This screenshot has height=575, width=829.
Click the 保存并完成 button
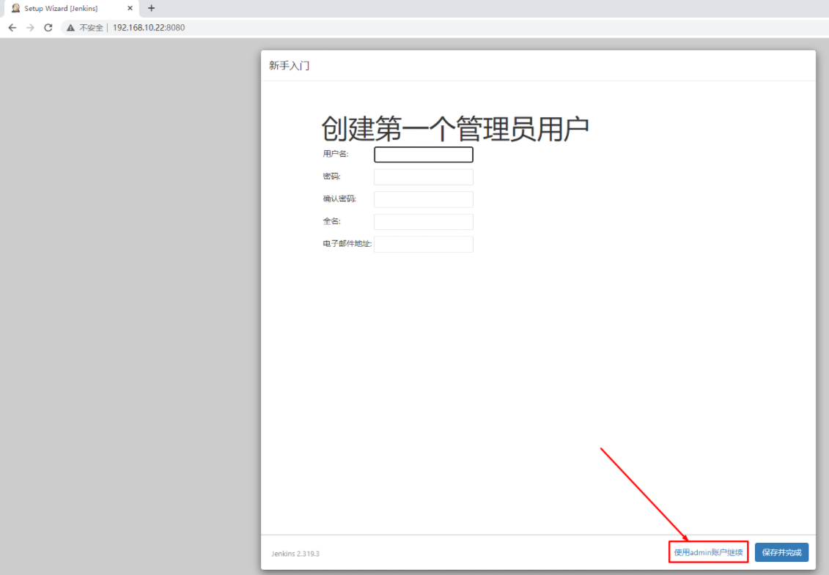(x=781, y=552)
